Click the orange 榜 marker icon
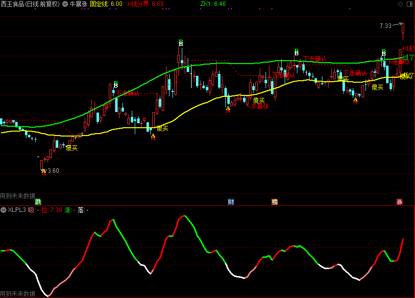This screenshot has height=298, width=415. 274,202
